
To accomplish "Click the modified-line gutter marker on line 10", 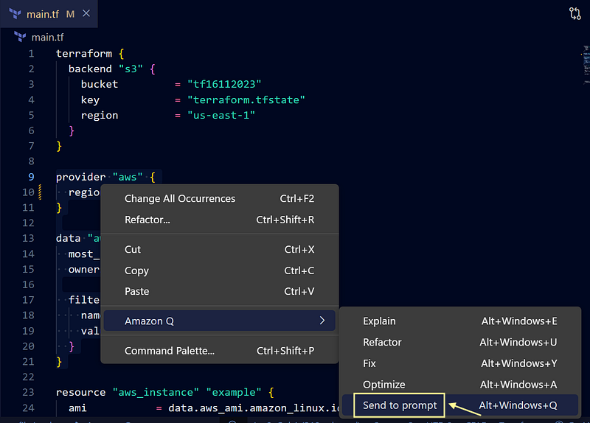I will [x=41, y=192].
